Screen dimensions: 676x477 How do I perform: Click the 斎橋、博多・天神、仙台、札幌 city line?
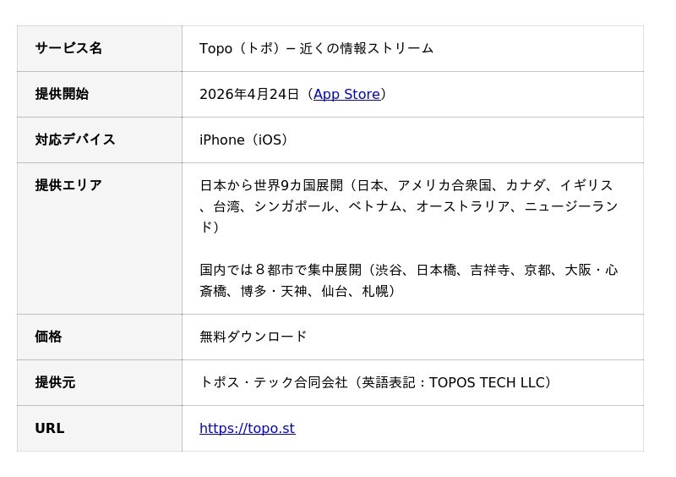tap(297, 291)
